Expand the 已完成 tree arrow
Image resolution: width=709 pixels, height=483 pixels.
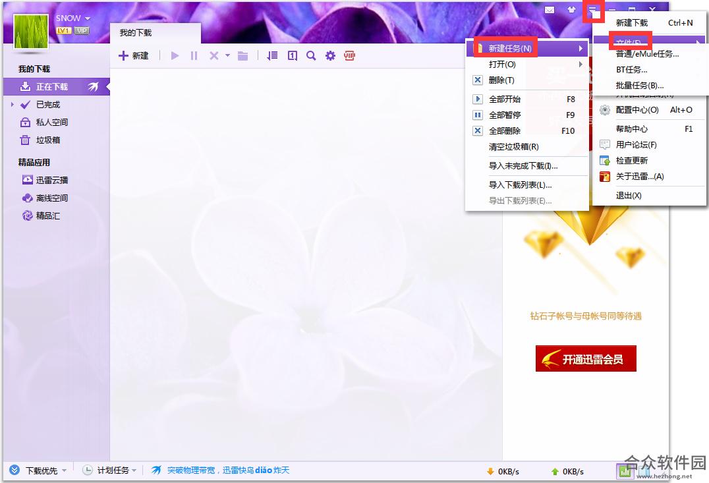[x=13, y=105]
